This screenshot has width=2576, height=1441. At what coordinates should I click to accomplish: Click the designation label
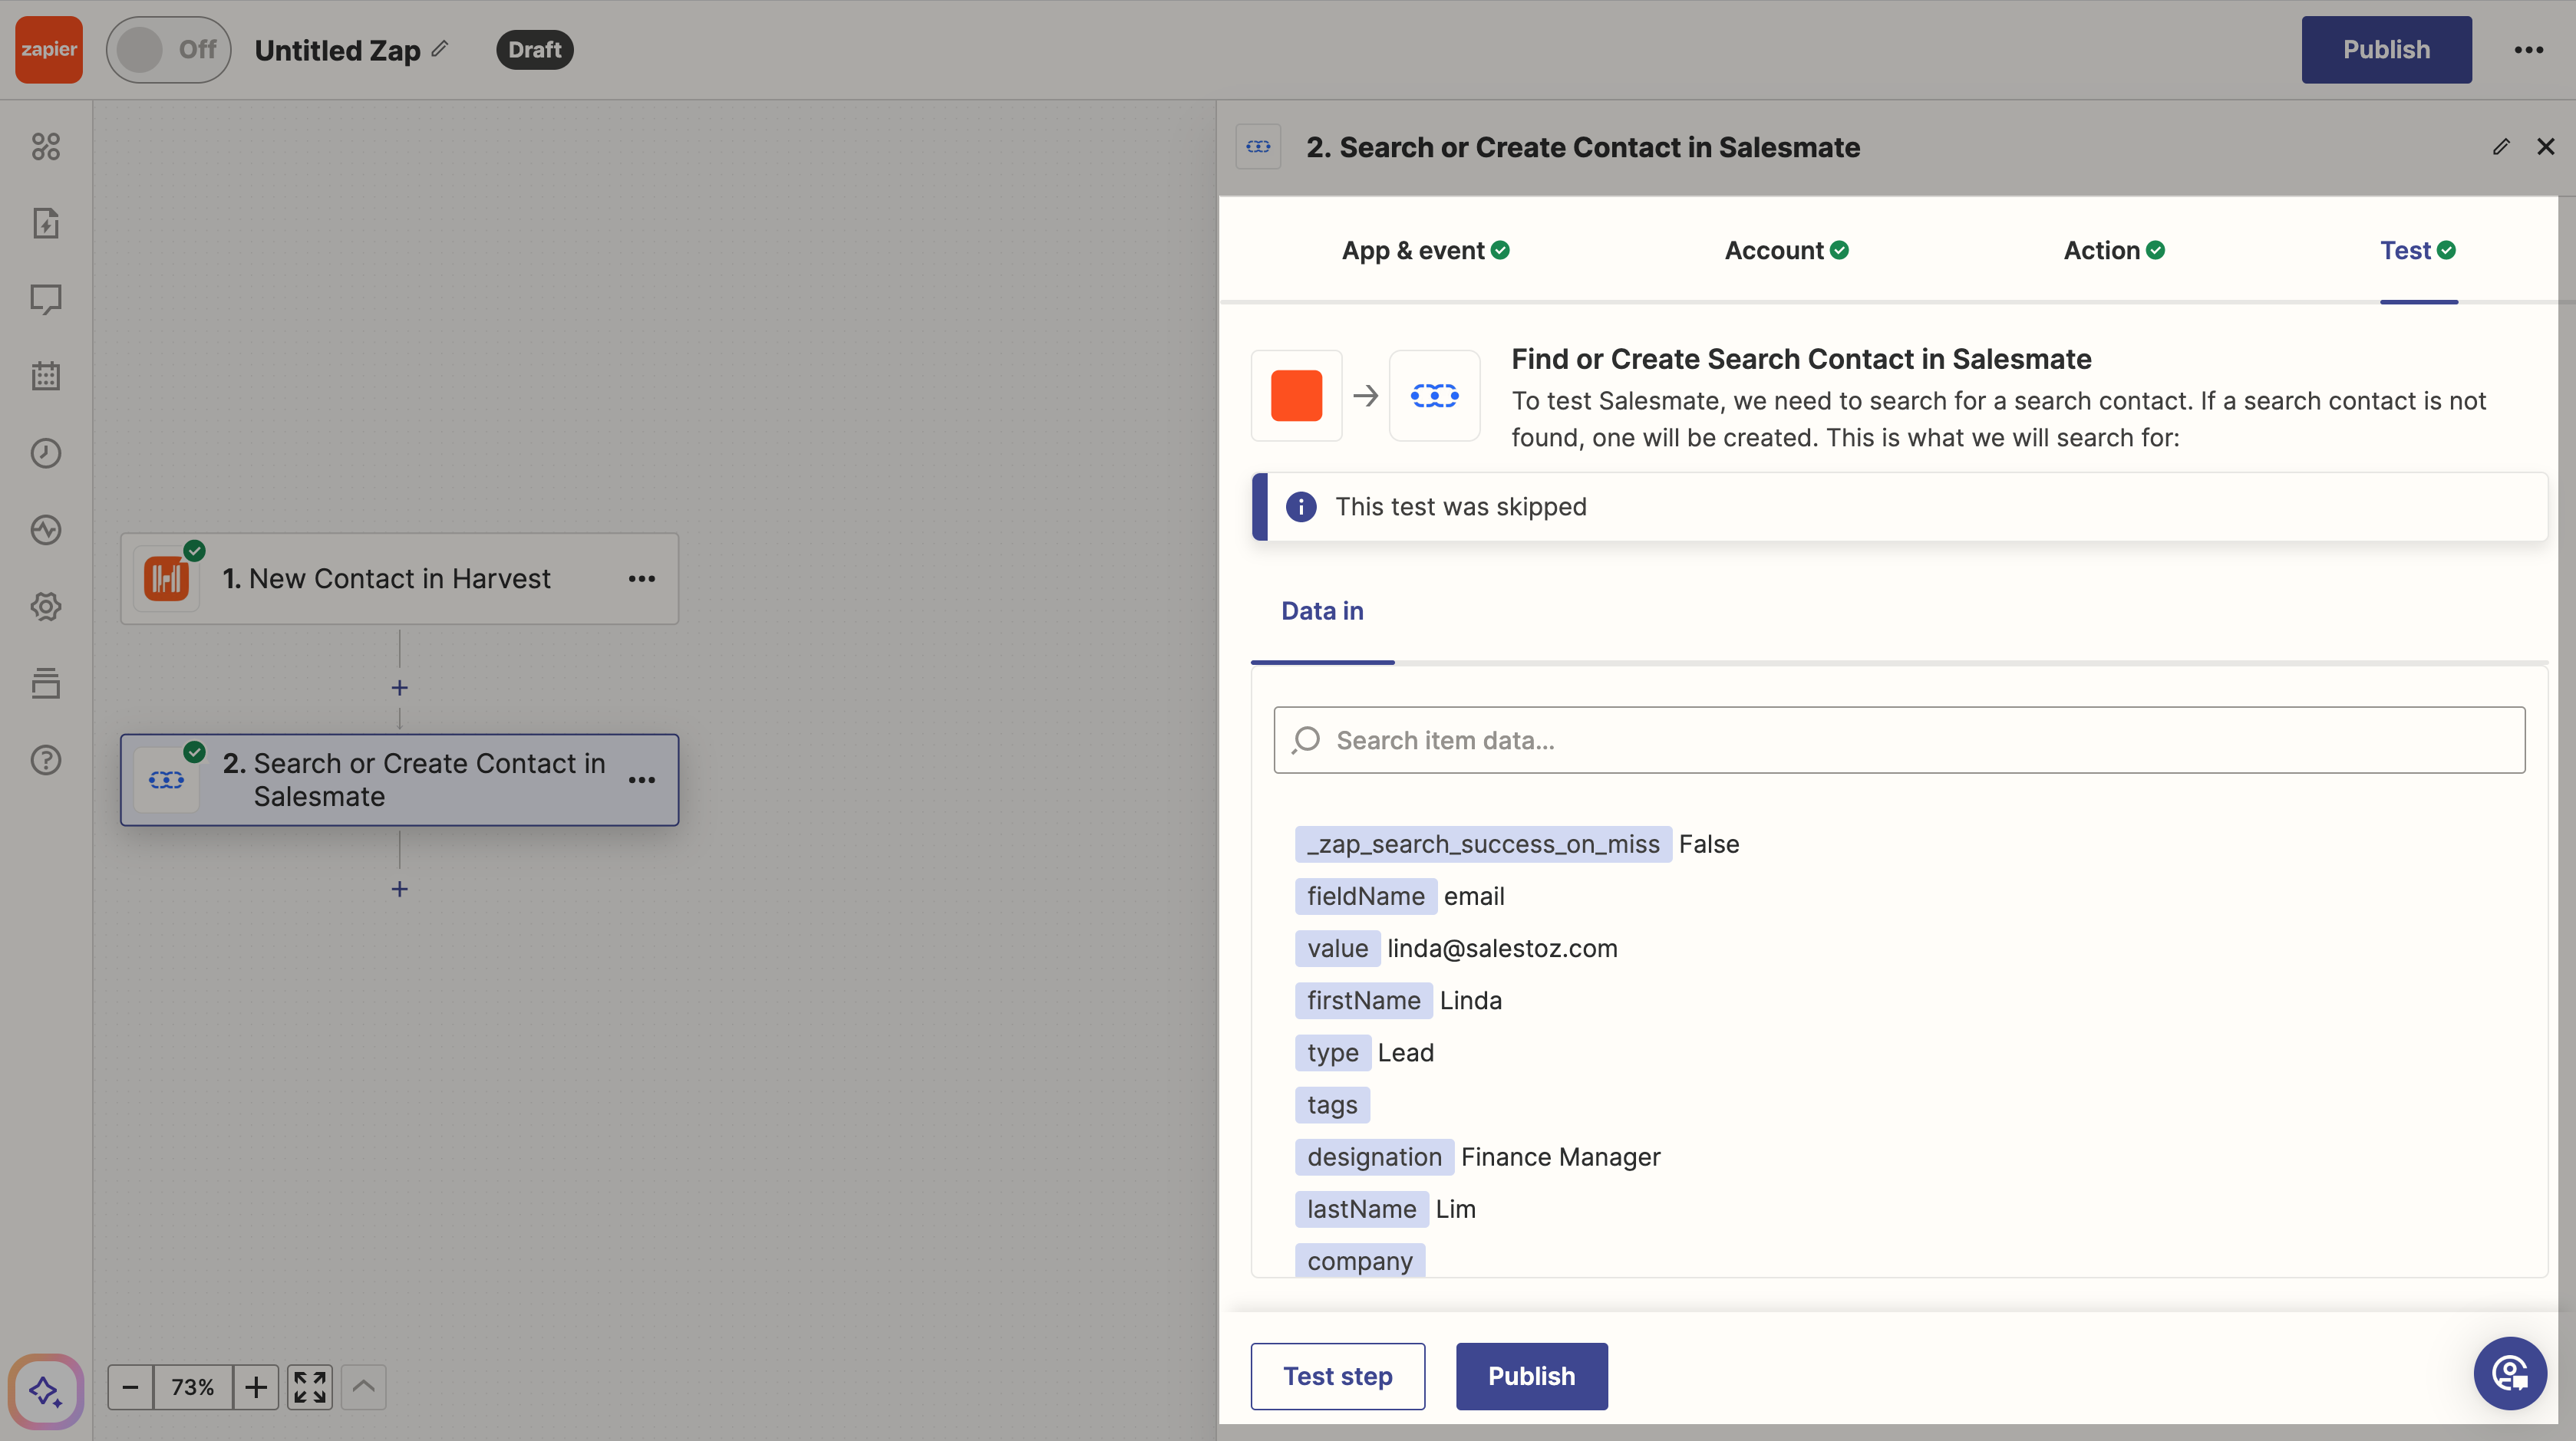1374,1157
